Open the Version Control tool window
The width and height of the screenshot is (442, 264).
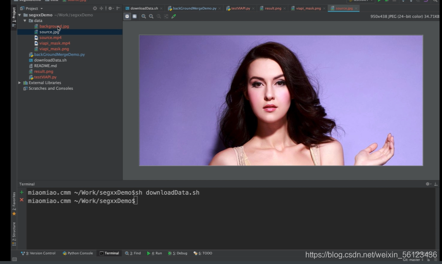(38, 253)
